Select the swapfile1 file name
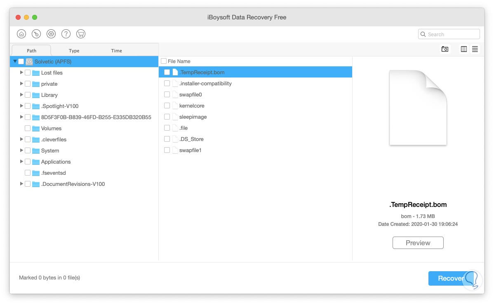Viewport: 494px width, 305px height. tap(190, 150)
